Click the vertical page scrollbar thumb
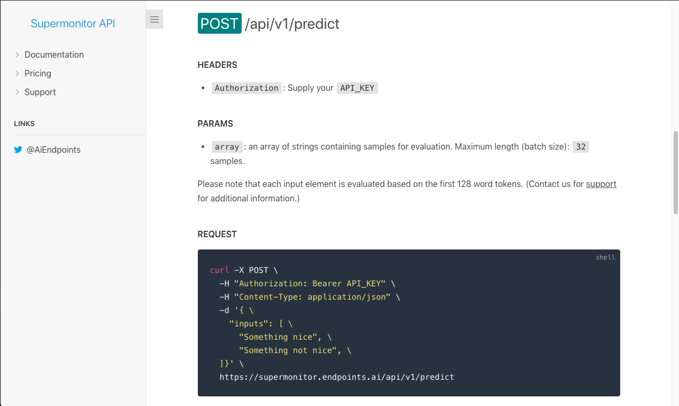The width and height of the screenshot is (679, 406). tap(675, 173)
